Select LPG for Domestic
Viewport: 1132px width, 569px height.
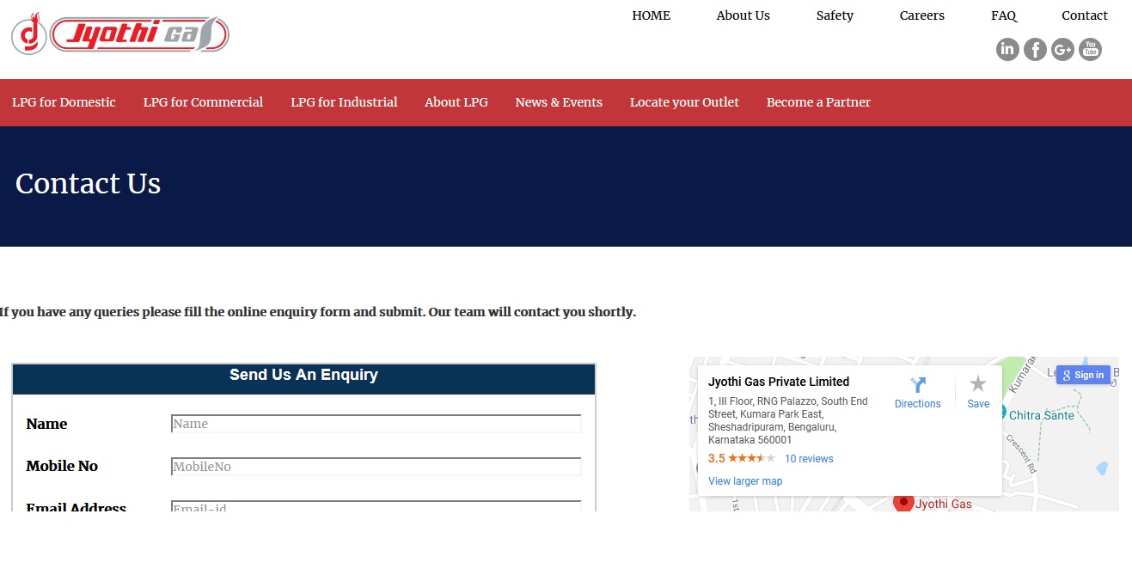(x=64, y=102)
